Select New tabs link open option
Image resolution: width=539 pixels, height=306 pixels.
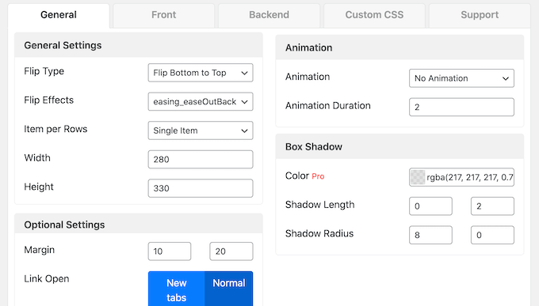coord(176,289)
